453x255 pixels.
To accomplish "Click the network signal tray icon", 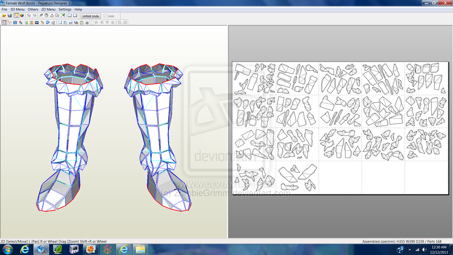I will 417,250.
